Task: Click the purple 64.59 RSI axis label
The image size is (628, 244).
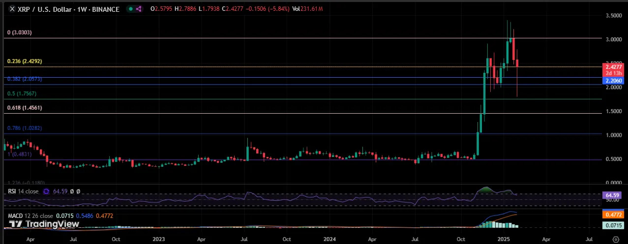Action: point(612,195)
